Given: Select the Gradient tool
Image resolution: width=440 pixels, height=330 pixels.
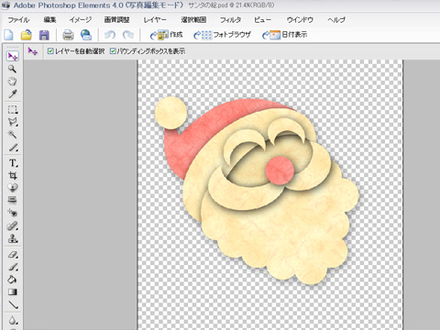Looking at the screenshot, I should [x=13, y=292].
